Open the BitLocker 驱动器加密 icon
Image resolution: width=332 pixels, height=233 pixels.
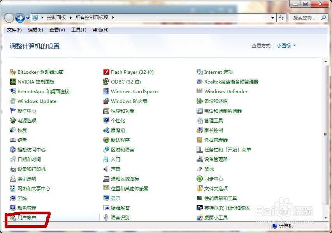tap(13, 72)
